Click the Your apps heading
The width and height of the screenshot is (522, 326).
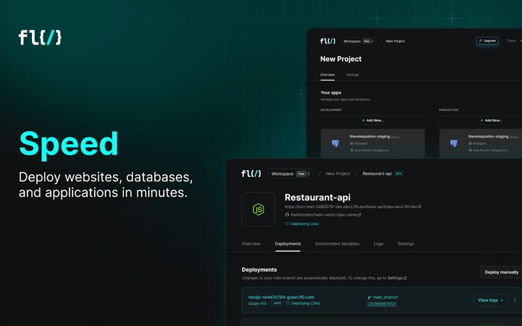tap(331, 93)
